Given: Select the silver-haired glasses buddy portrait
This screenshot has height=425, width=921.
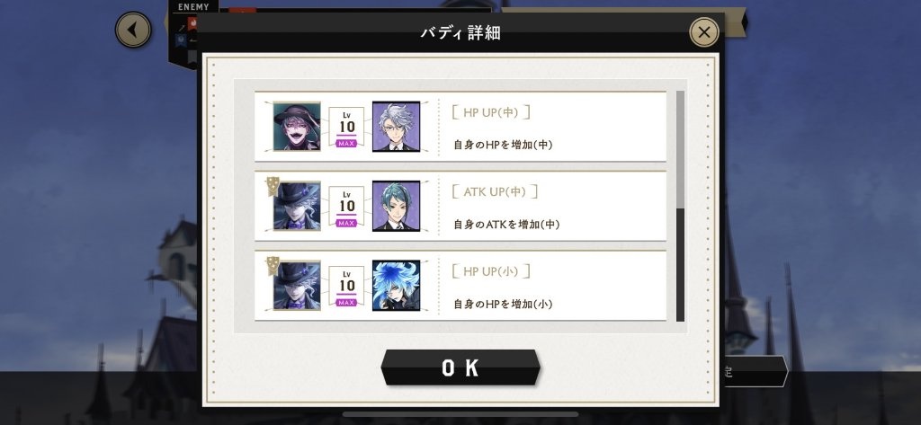Looking at the screenshot, I should click(x=396, y=126).
